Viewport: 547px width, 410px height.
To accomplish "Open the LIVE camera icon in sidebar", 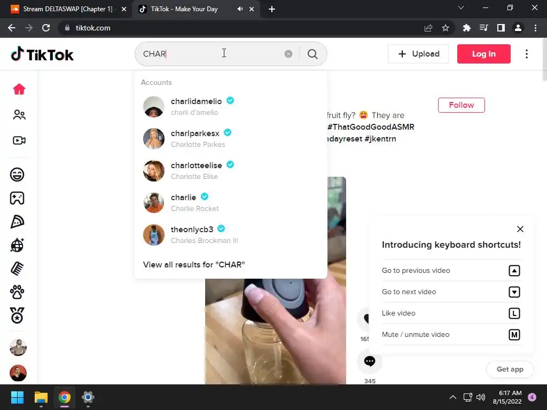I will (19, 140).
